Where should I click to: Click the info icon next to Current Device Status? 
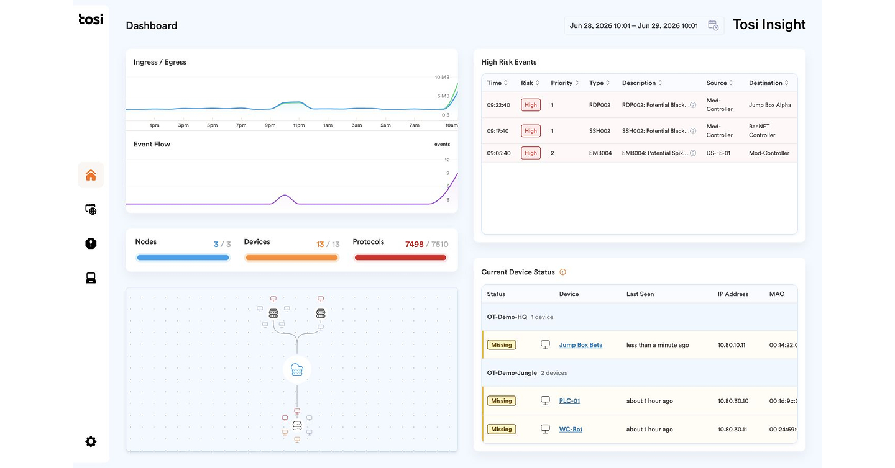pyautogui.click(x=562, y=272)
